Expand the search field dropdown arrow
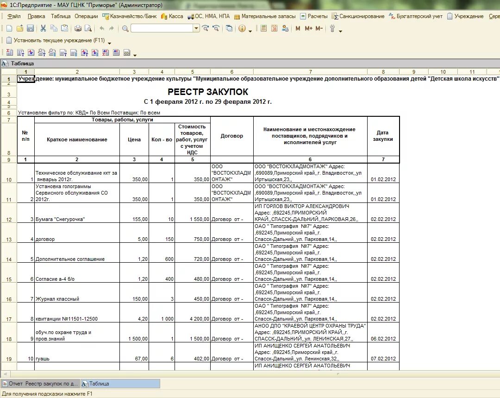Image resolution: width=500 pixels, height=398 pixels. pos(196,28)
